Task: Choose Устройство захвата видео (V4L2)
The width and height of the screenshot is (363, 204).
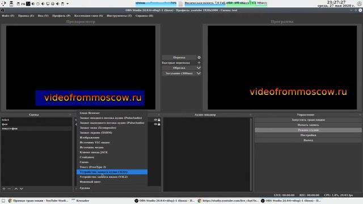Action: [112, 177]
